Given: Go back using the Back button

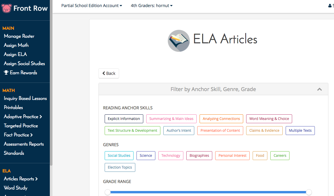Looking at the screenshot, I should click(109, 73).
